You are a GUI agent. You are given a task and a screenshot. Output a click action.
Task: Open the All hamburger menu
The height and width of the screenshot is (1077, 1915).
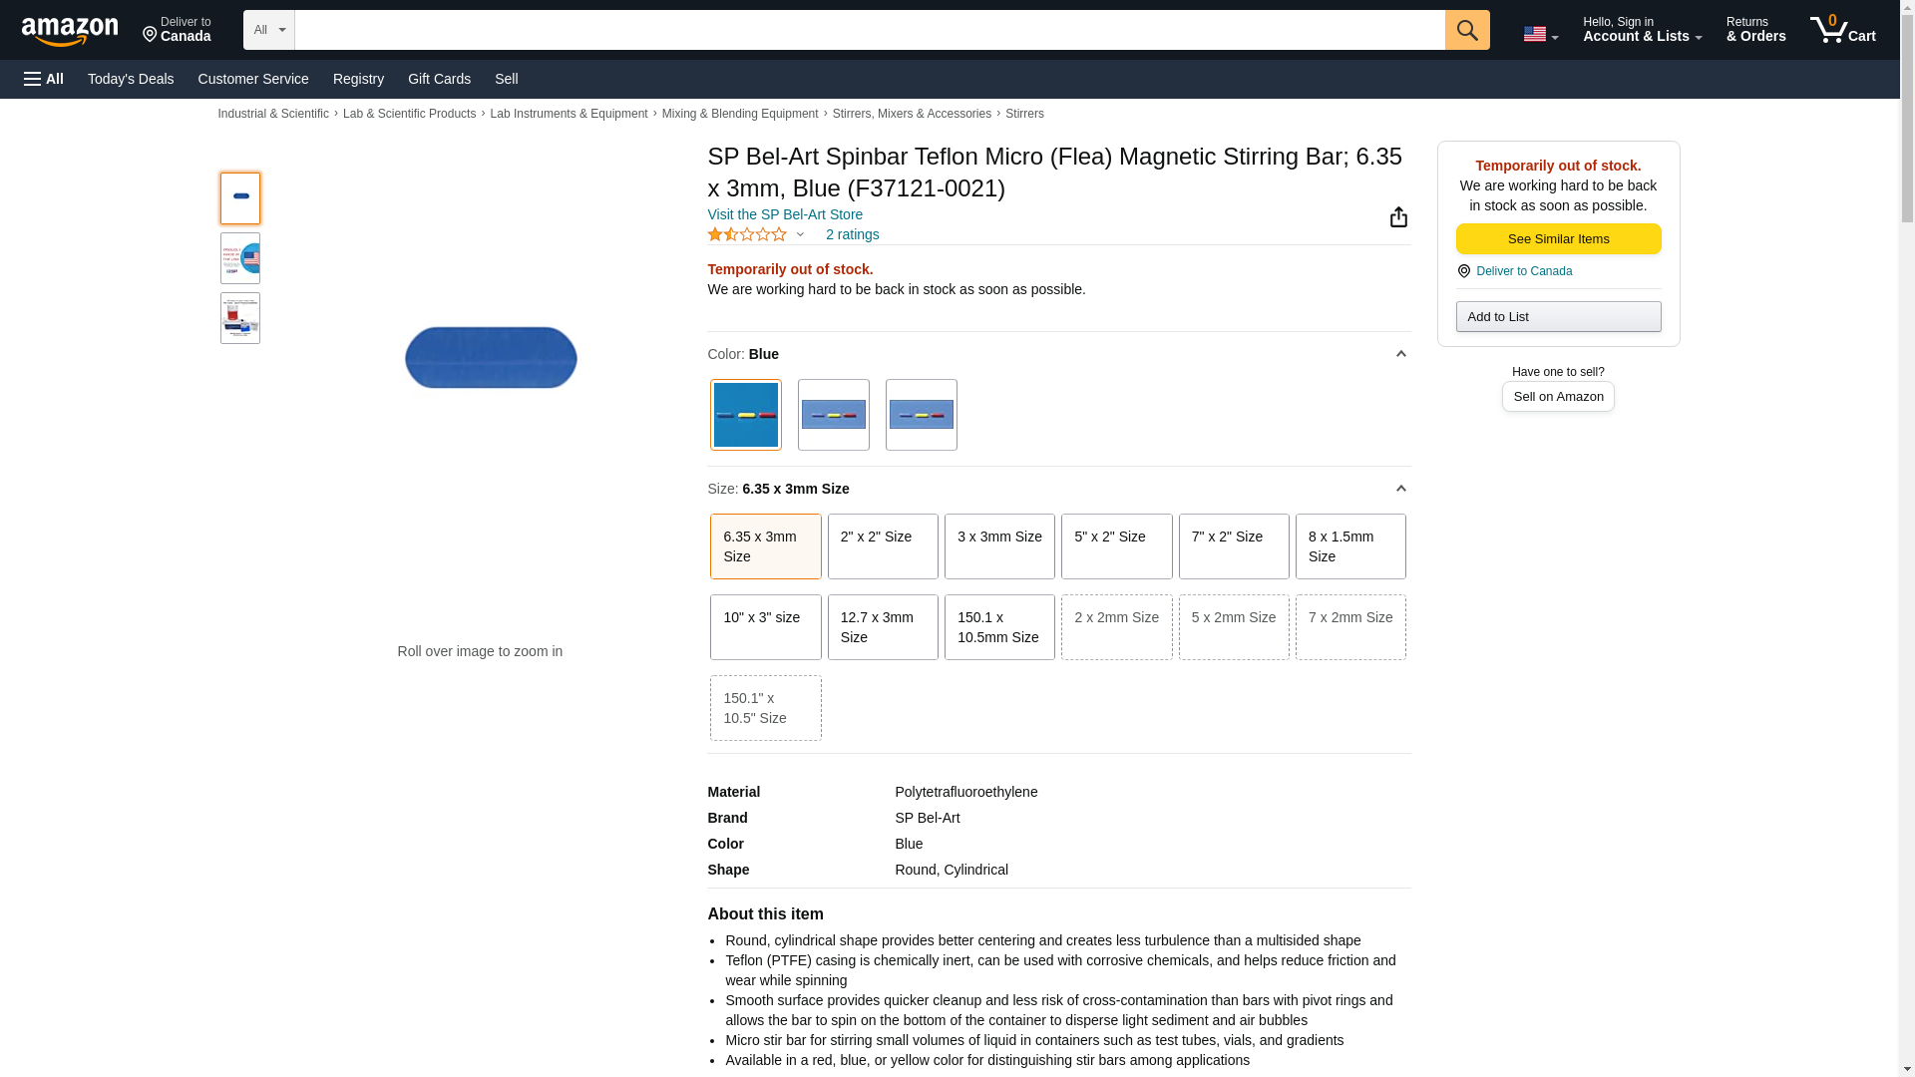(x=44, y=79)
